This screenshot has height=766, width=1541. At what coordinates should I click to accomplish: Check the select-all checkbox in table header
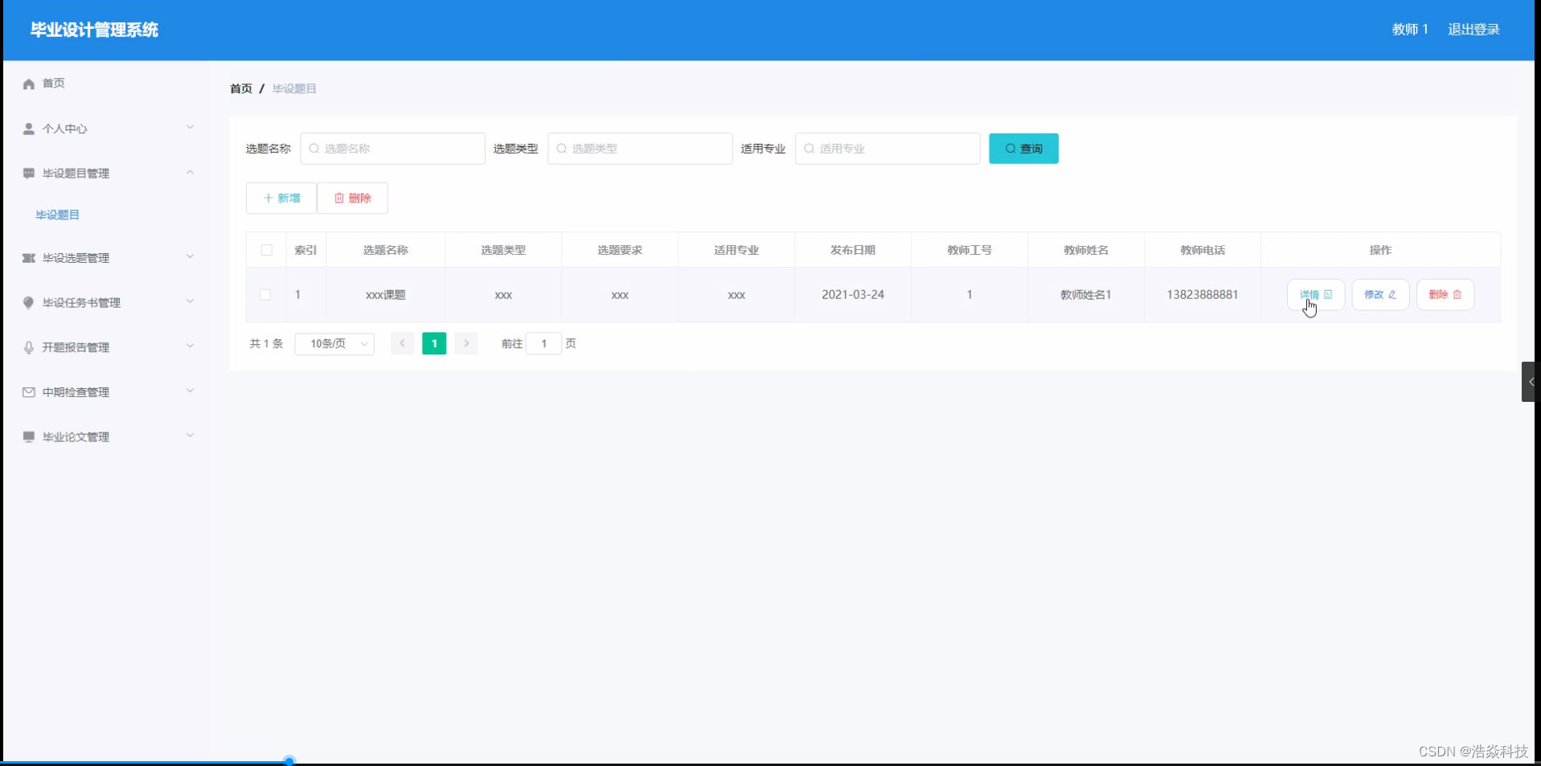tap(265, 250)
